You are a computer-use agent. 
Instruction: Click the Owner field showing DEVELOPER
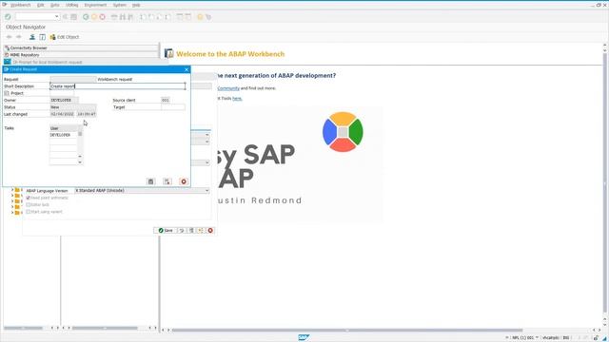click(x=64, y=100)
